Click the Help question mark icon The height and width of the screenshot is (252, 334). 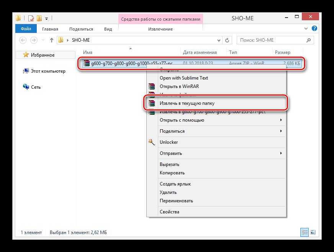point(314,29)
